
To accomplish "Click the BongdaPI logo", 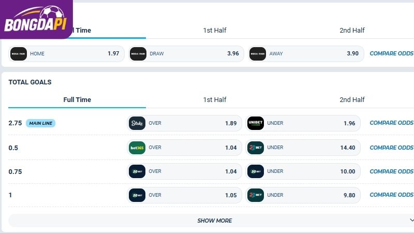I will tap(36, 19).
